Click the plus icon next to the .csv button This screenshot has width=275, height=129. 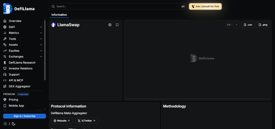[236, 25]
